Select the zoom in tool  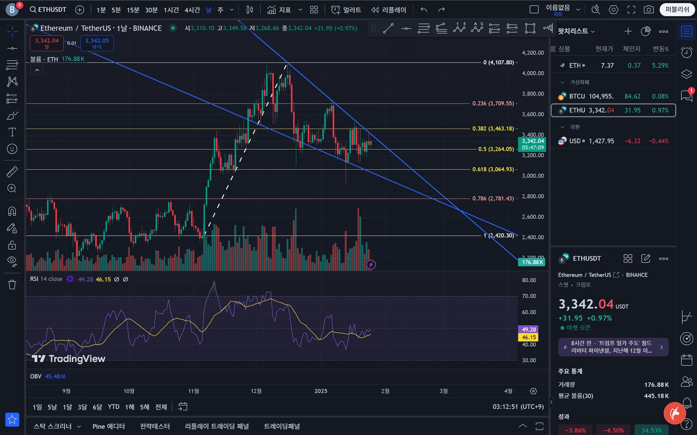(x=12, y=188)
